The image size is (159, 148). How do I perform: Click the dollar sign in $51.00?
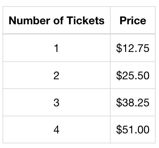click(x=119, y=130)
